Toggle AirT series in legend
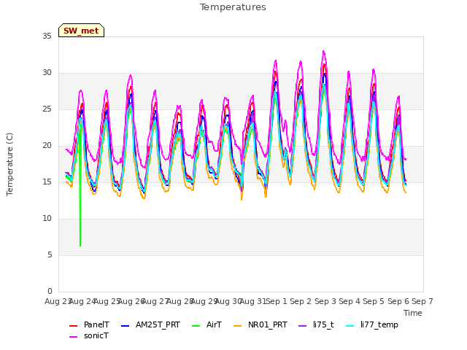This screenshot has height=350, width=467. tap(207, 324)
